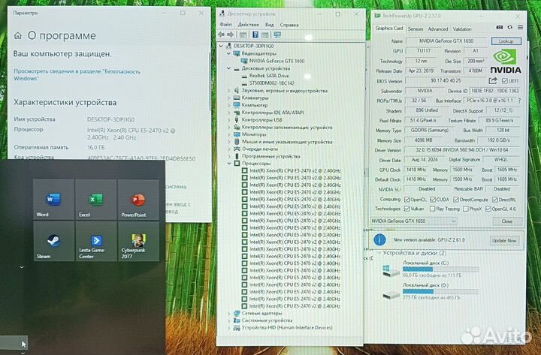Click the Bus Interface question mark in GPU-Z
Screen dimensions: 541x355
(519, 101)
